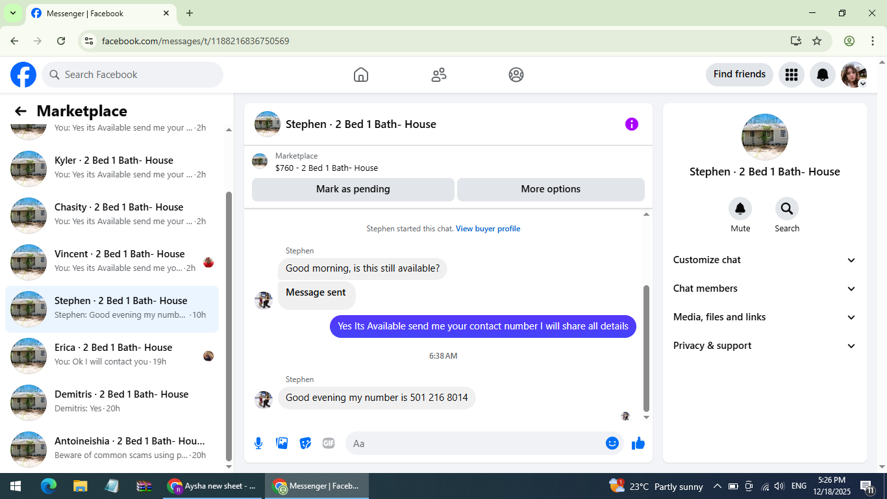Click the '$760 - 2 Bed 1 Bath- House' listing text
This screenshot has height=499, width=887.
tap(327, 168)
